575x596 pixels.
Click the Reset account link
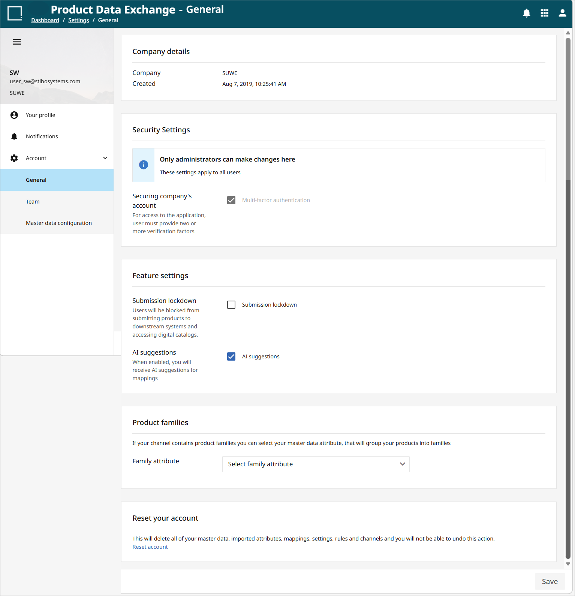pos(150,547)
